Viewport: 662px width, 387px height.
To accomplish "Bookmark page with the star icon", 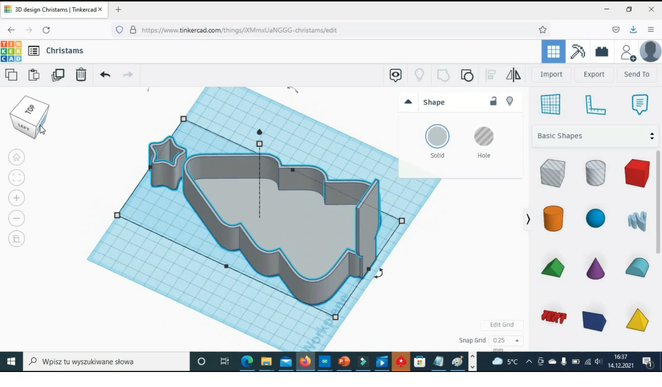I will [542, 30].
